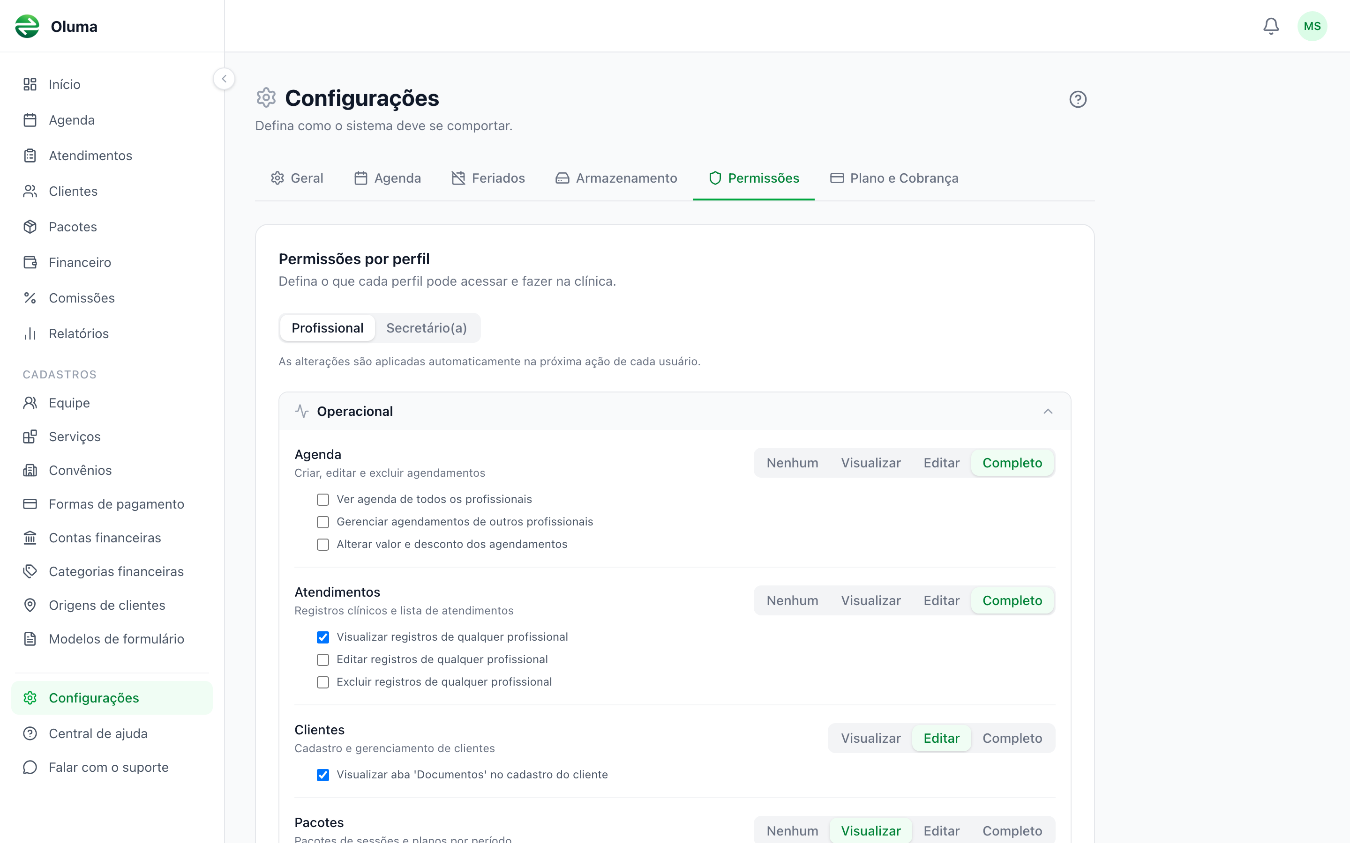Set Agenda permission to Editar
Image resolution: width=1350 pixels, height=843 pixels.
942,463
